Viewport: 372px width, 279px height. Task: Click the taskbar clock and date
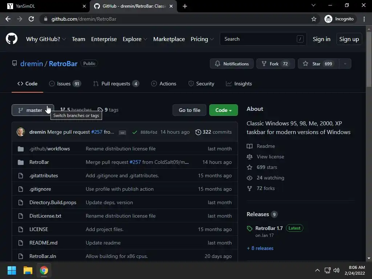point(355,270)
